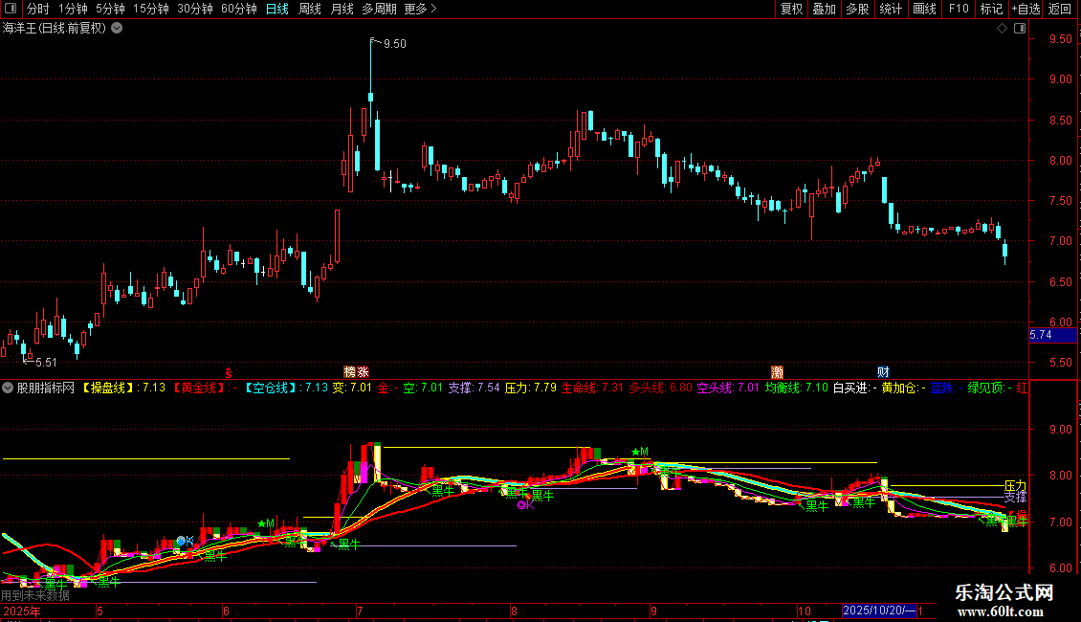Click the 叠加 overlay button

point(825,9)
